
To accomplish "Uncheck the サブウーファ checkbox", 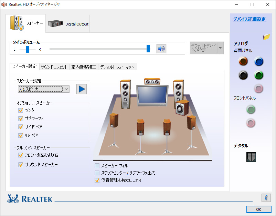I will point(21,119).
